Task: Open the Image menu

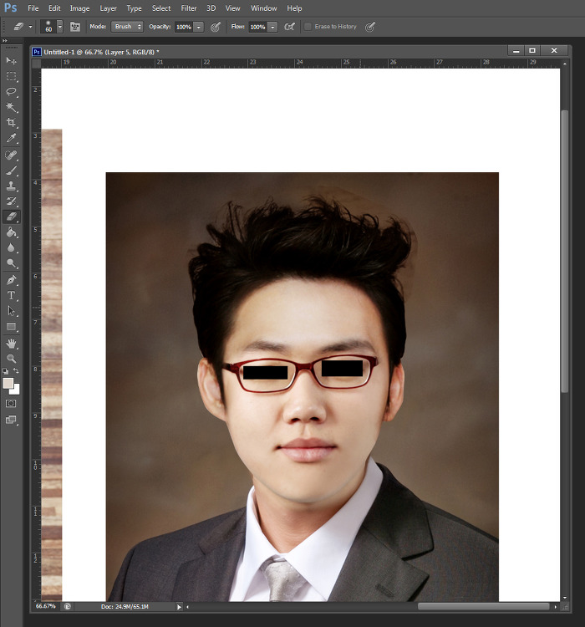Action: [x=79, y=8]
